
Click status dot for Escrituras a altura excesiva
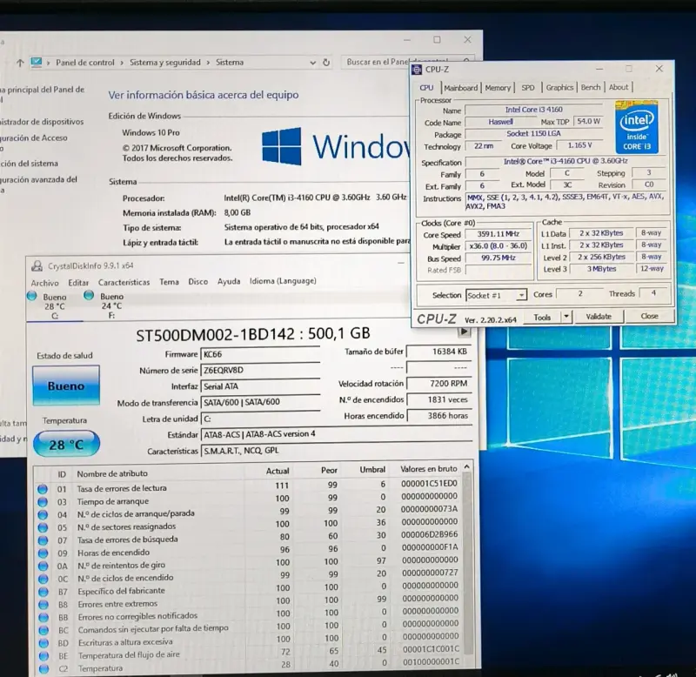43,643
